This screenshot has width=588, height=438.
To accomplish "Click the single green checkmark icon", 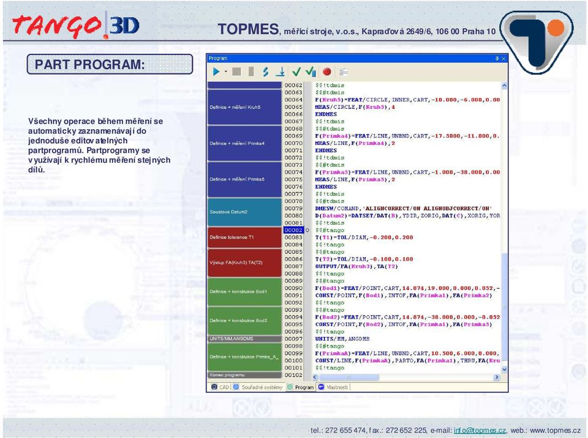I will coord(296,72).
